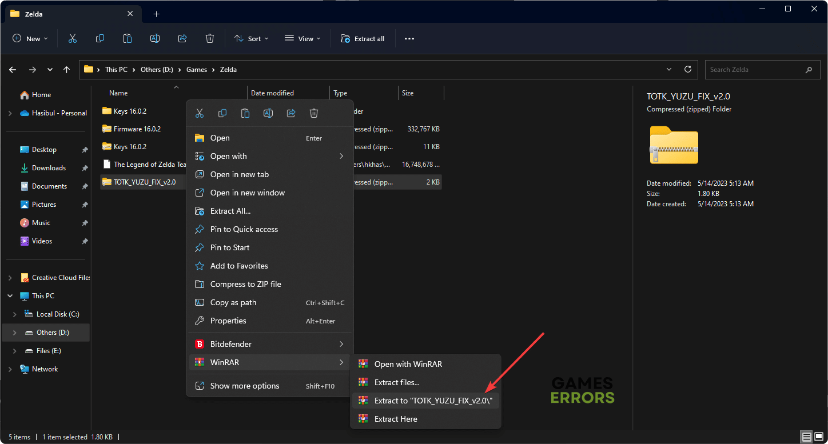Click the Extract all toolbar button
This screenshot has width=828, height=444.
point(363,38)
